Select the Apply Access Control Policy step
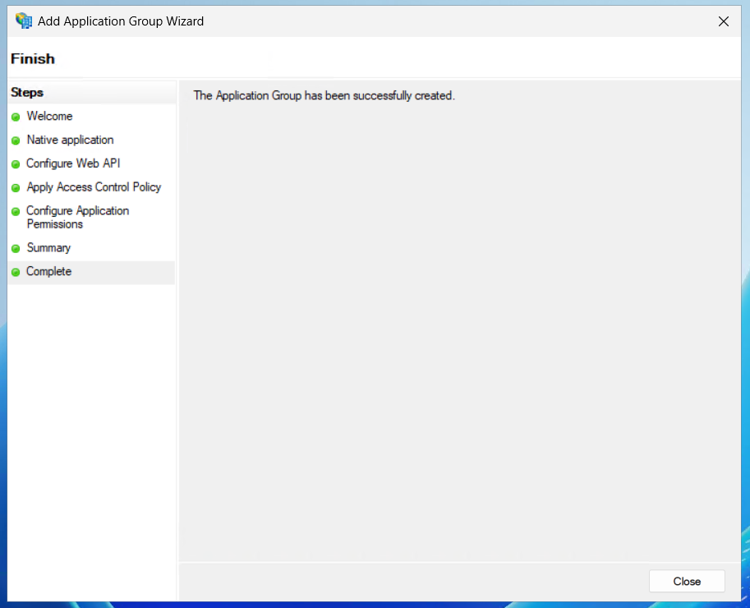Screen dimensions: 750x608 pos(94,187)
